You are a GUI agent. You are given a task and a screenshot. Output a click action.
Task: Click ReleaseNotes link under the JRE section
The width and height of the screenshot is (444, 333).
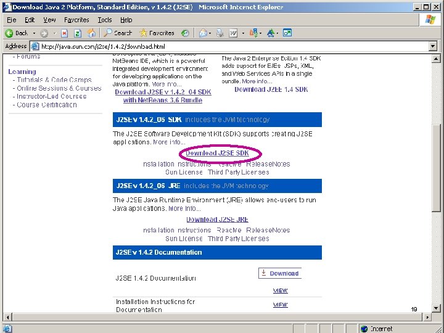(268, 230)
